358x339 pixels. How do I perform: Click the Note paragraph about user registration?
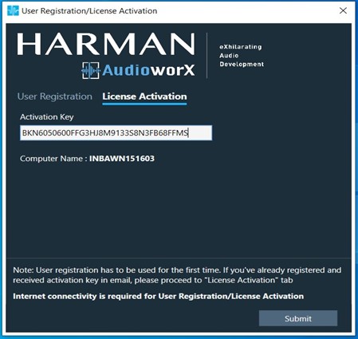pos(177,275)
